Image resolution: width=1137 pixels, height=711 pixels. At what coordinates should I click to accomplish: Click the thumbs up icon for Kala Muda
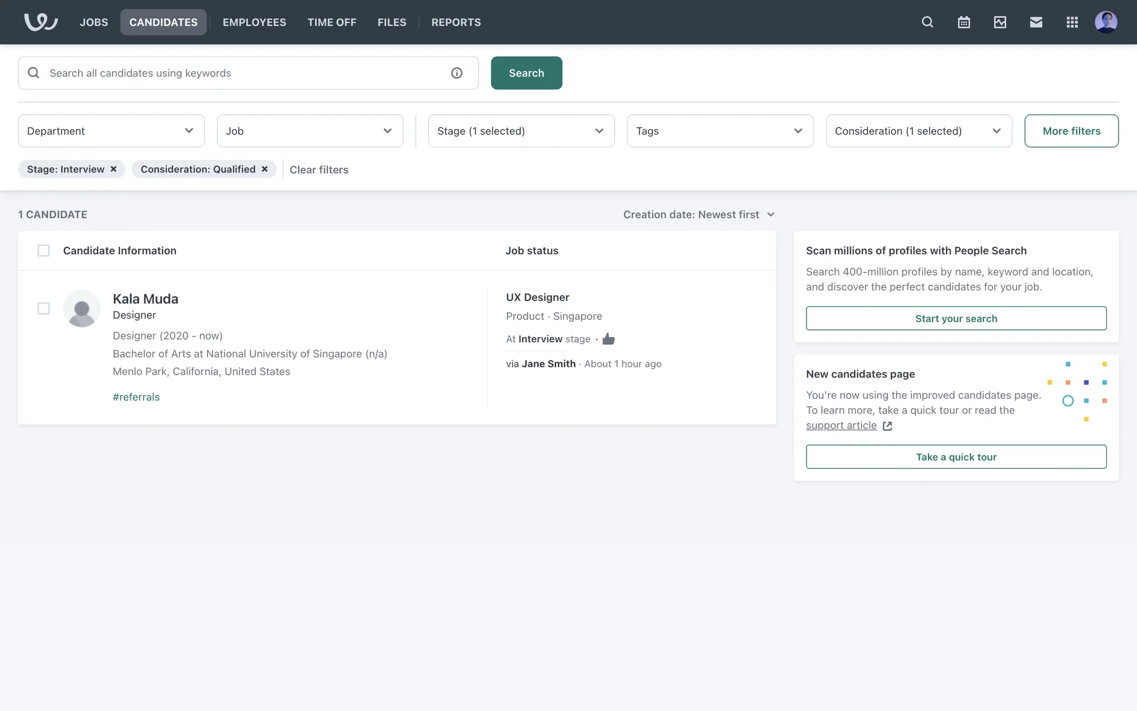click(x=608, y=339)
